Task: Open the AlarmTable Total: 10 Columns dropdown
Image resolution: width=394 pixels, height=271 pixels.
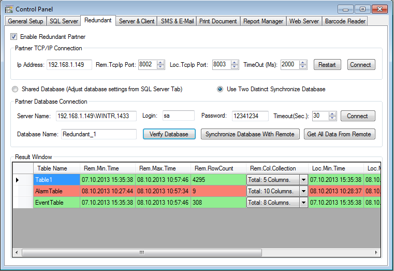Action: pos(303,191)
